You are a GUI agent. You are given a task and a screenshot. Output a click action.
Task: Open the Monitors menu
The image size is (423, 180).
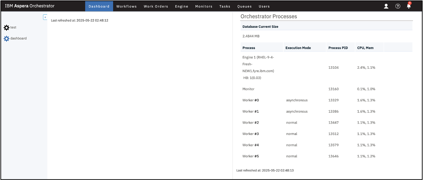click(204, 6)
